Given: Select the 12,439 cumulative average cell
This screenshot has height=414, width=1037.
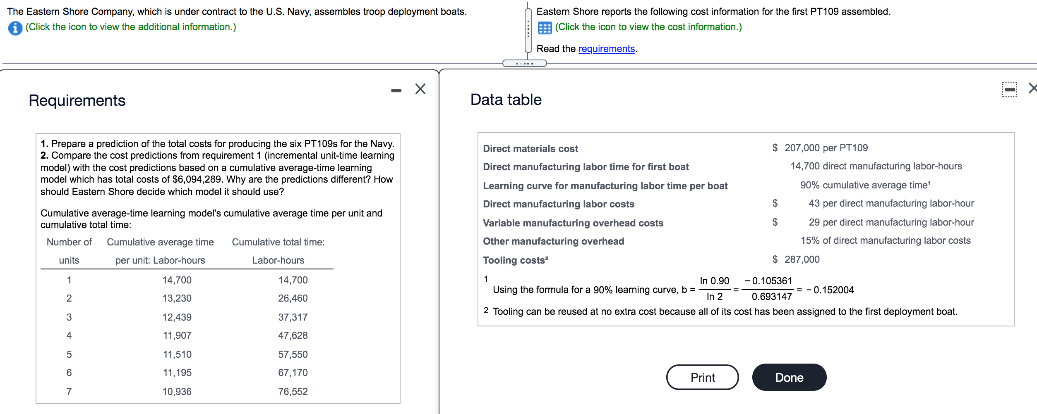Looking at the screenshot, I should pos(177,317).
